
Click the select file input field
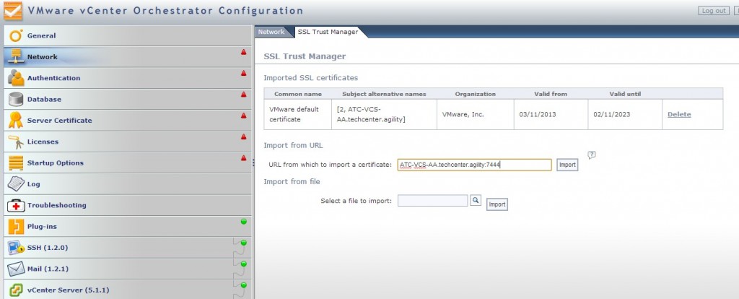tap(433, 201)
